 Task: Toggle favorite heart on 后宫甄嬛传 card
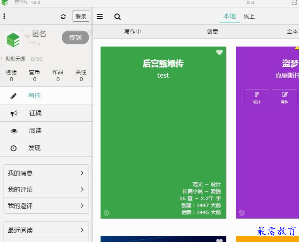[x=219, y=52]
